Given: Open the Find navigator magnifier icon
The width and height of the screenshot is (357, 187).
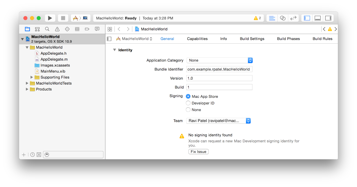Looking at the screenshot, I should pyautogui.click(x=47, y=29).
